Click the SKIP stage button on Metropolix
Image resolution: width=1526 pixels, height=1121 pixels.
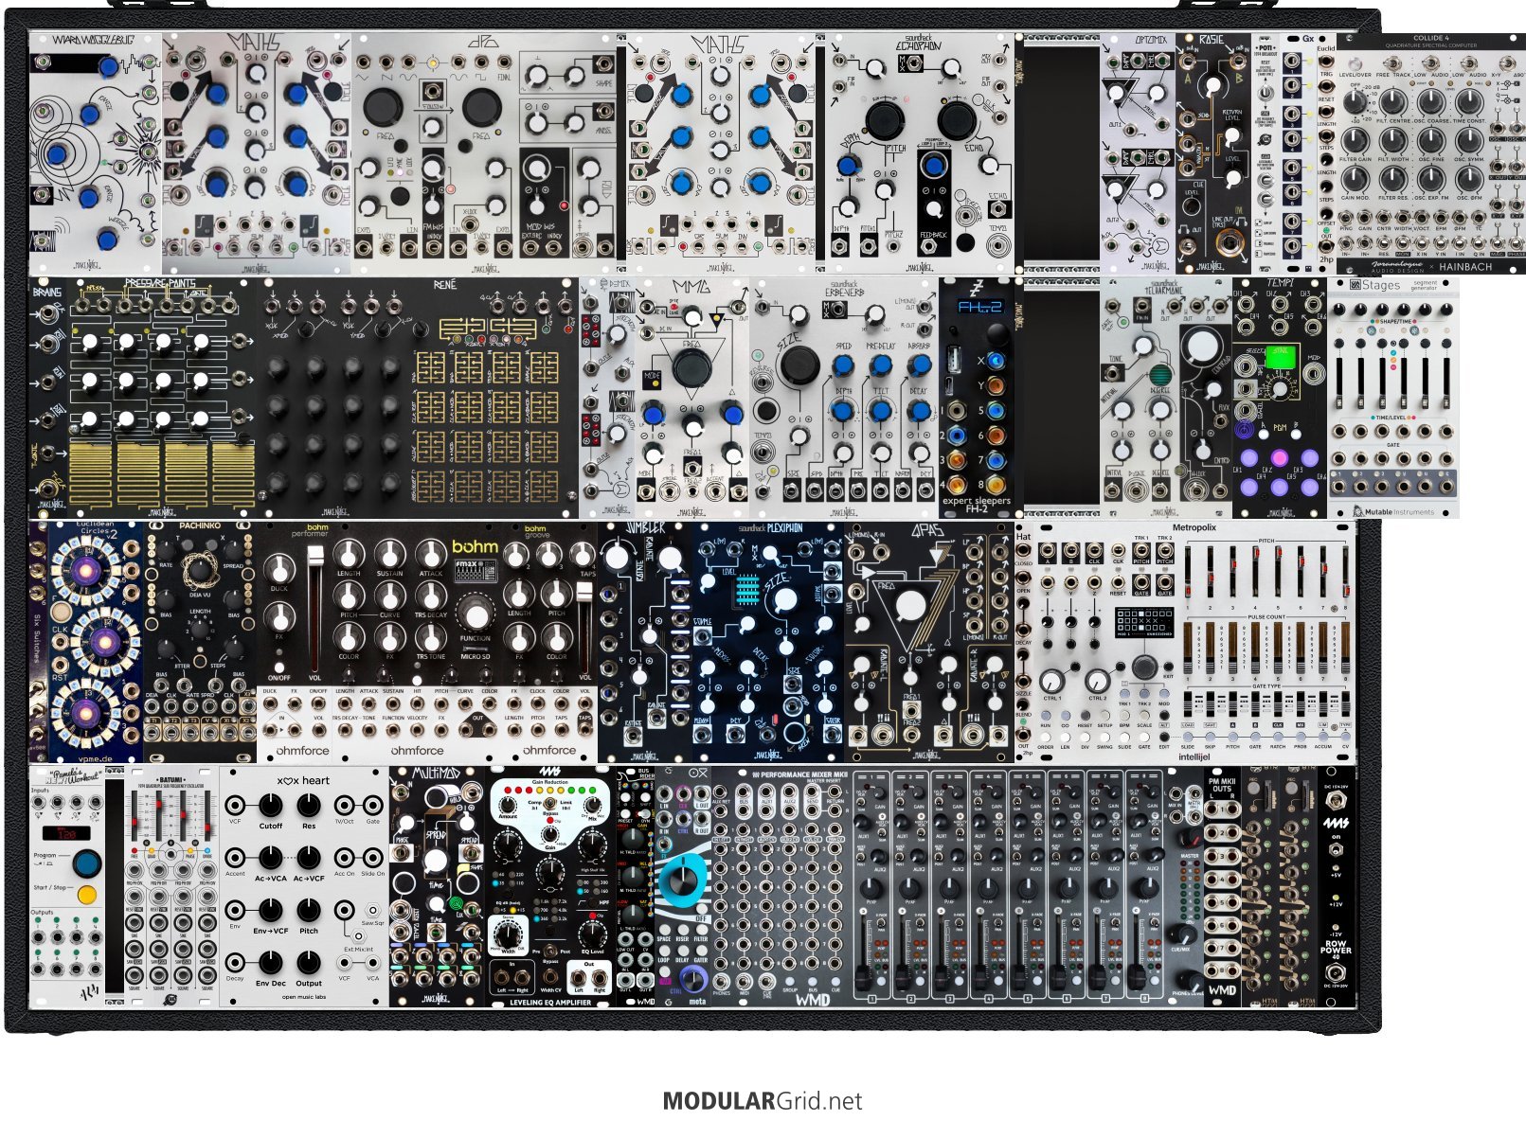pyautogui.click(x=1210, y=735)
